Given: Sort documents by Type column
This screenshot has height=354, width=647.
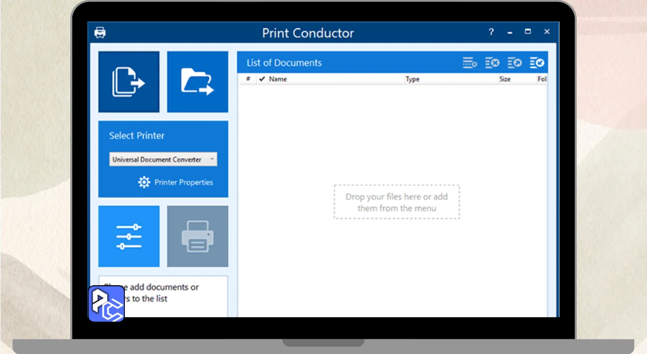Looking at the screenshot, I should click(412, 79).
